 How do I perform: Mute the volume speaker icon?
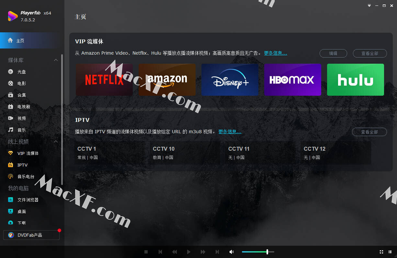click(232, 252)
